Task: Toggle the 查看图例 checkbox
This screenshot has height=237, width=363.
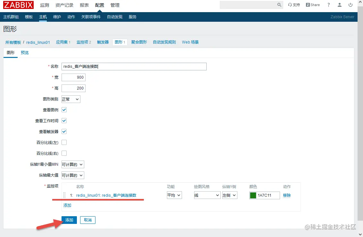Action: point(64,110)
